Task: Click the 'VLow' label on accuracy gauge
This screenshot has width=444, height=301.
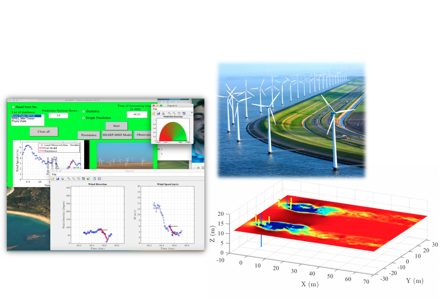Action: [158, 142]
